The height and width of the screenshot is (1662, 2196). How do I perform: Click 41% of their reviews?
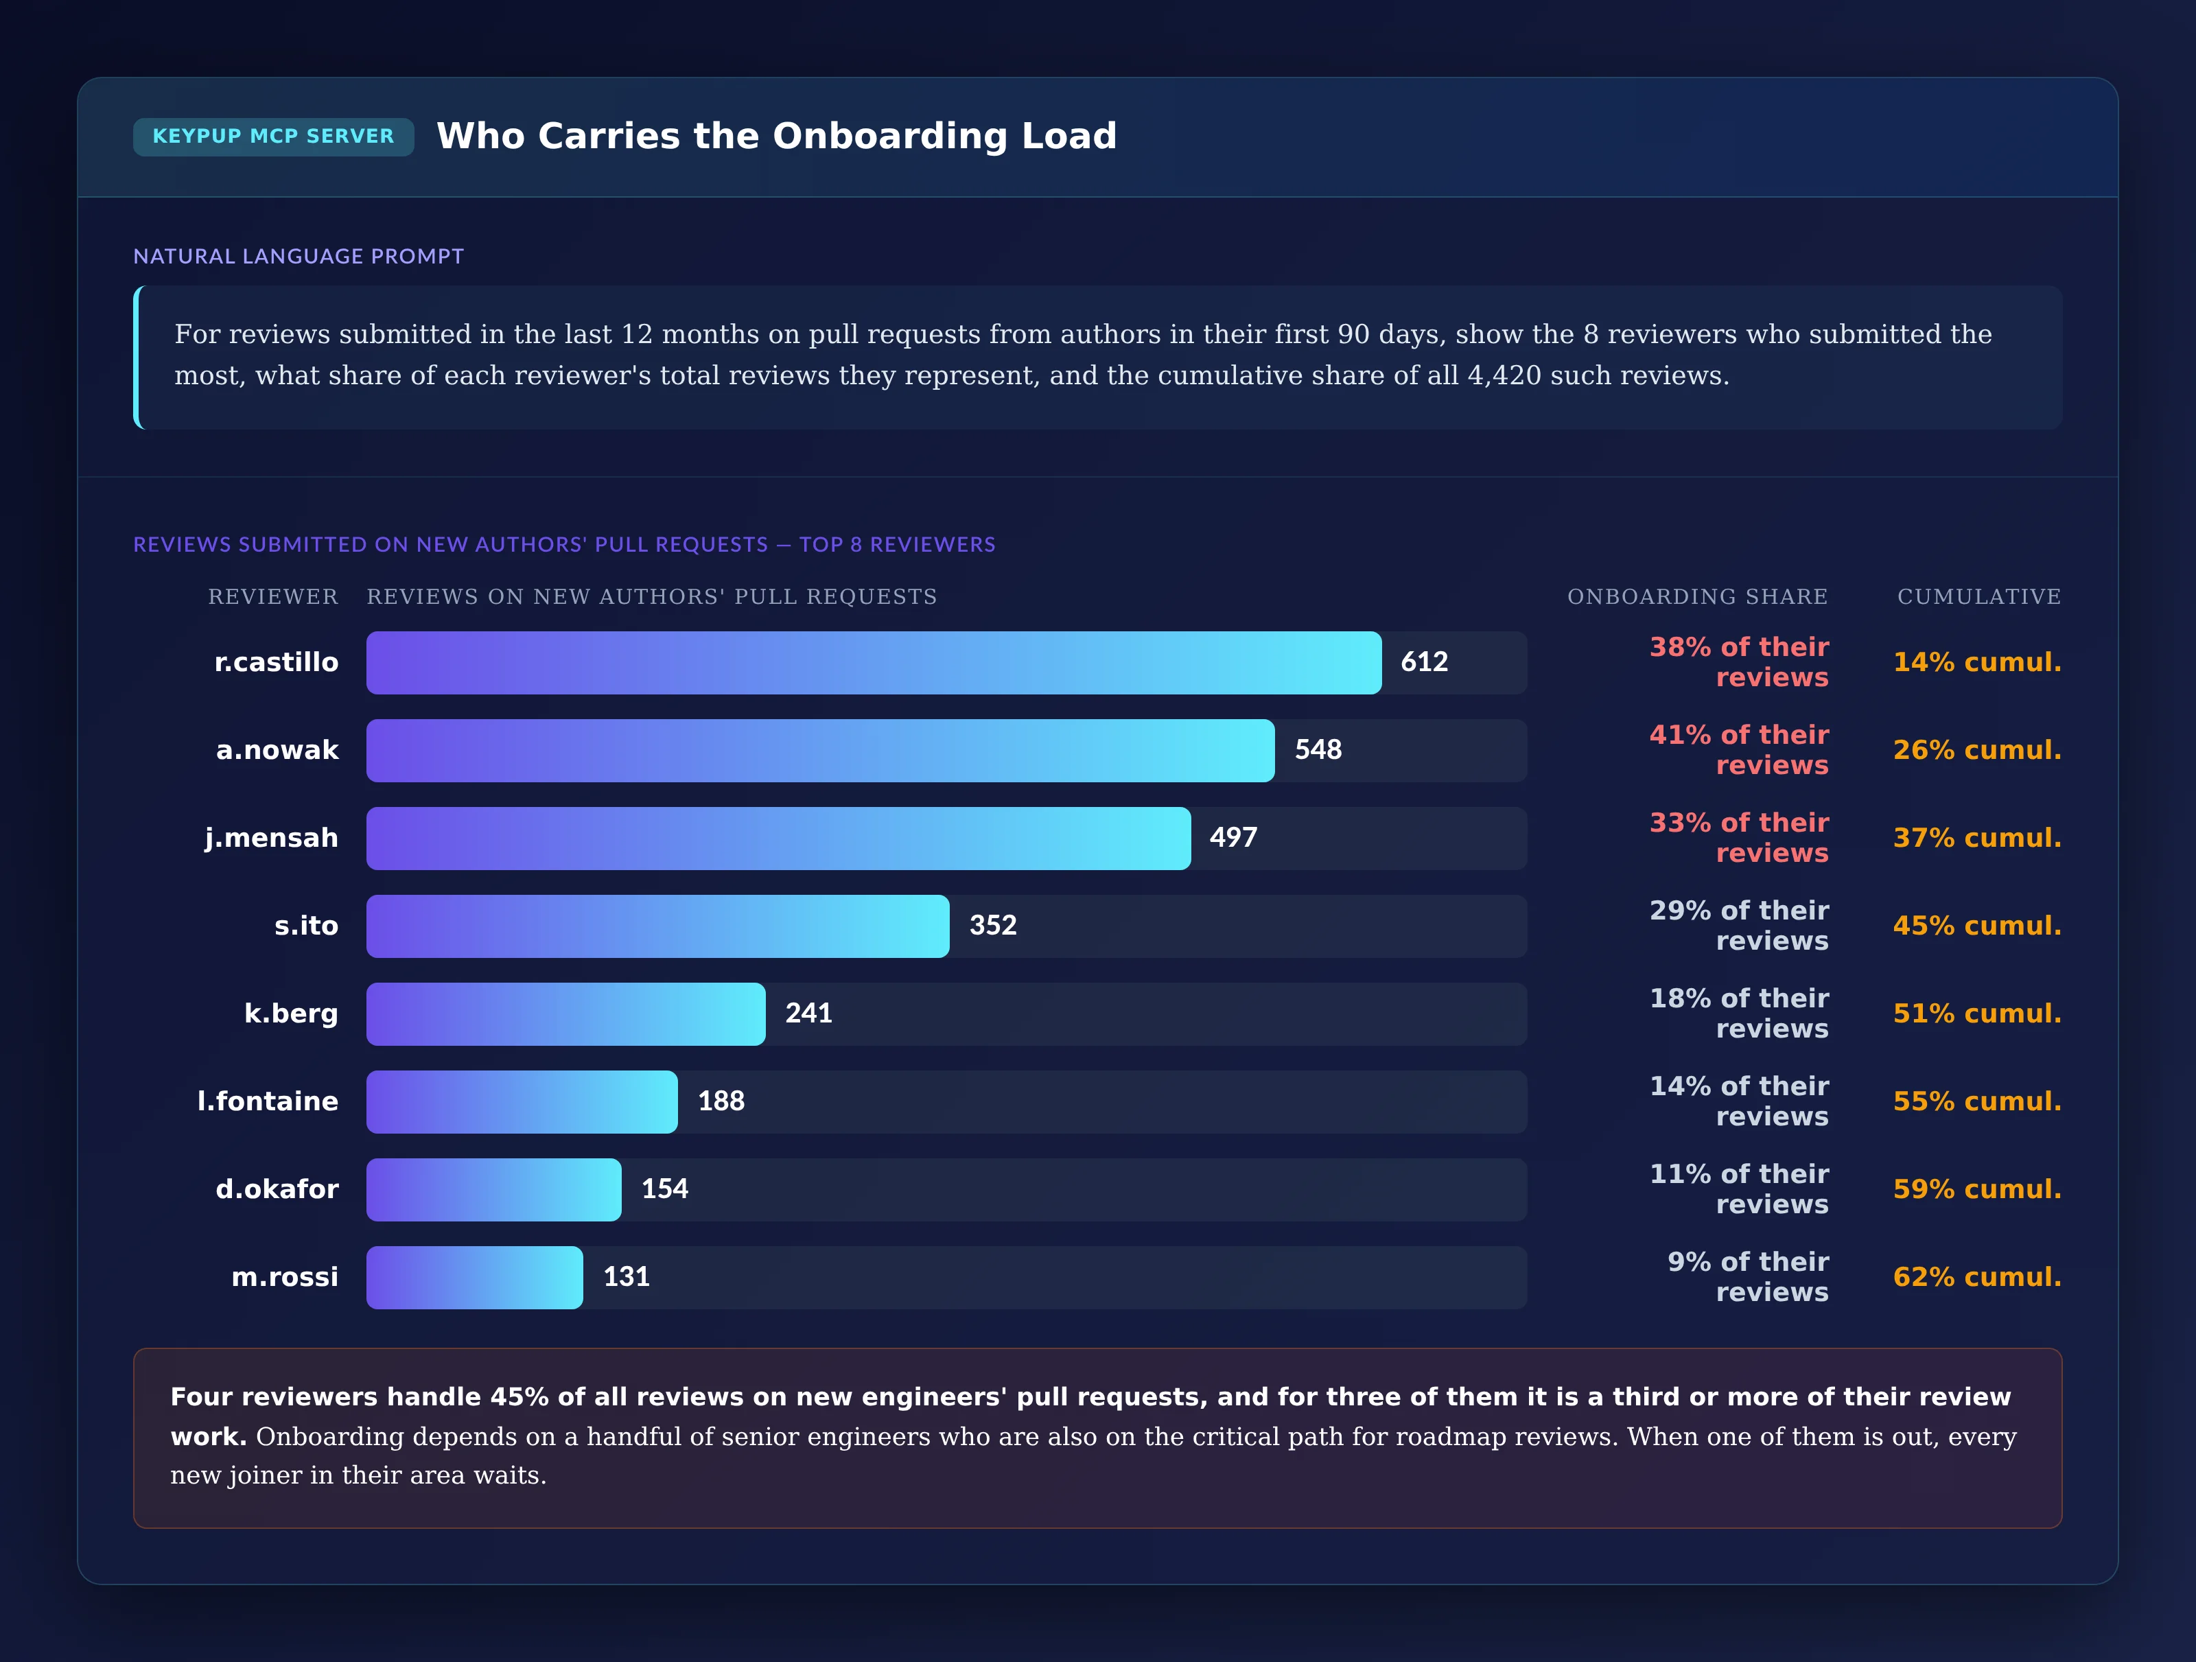[x=1740, y=749]
